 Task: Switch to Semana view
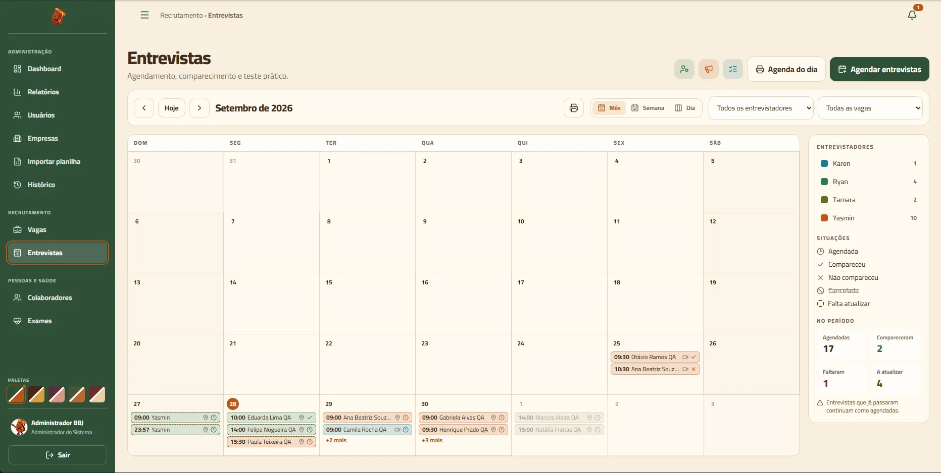pos(648,108)
